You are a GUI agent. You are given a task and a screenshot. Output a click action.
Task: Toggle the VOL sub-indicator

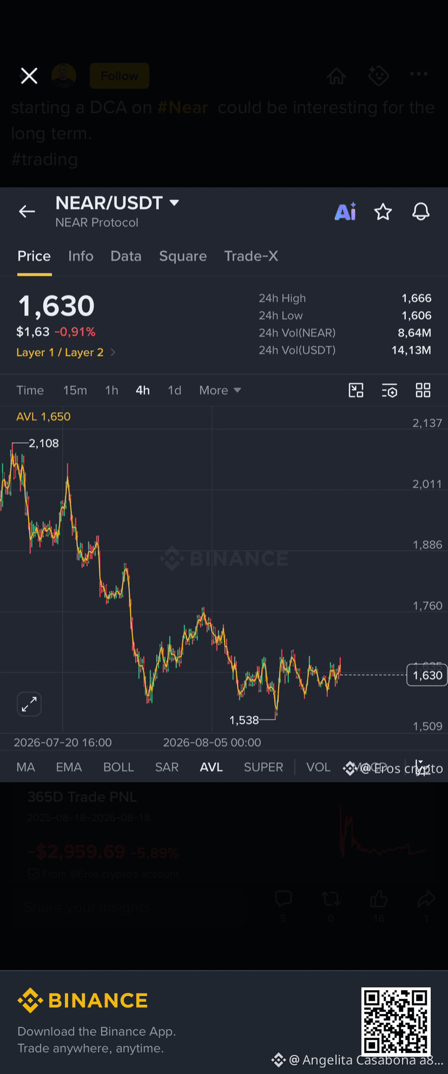318,767
